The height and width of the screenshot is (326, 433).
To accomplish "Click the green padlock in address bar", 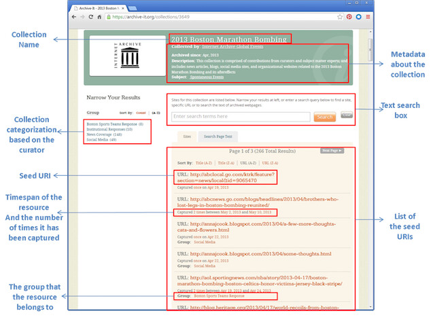I will coord(109,17).
